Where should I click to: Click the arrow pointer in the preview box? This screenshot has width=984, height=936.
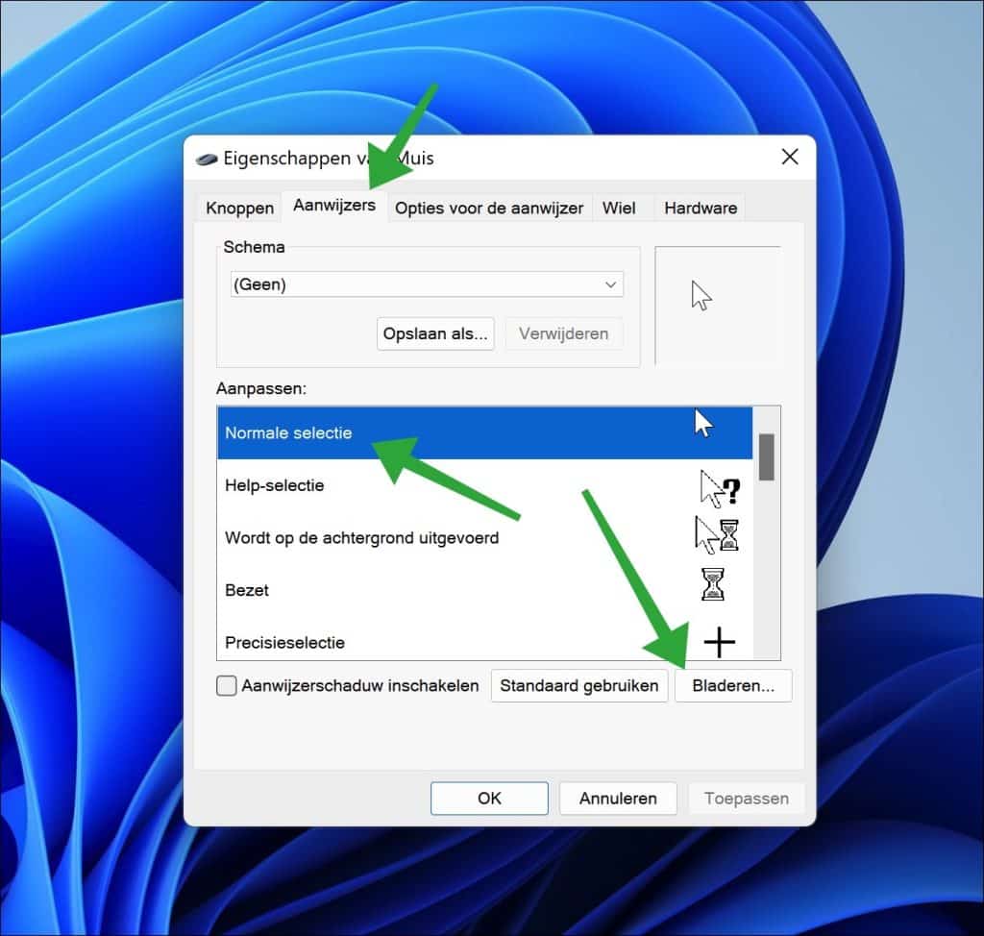point(702,295)
